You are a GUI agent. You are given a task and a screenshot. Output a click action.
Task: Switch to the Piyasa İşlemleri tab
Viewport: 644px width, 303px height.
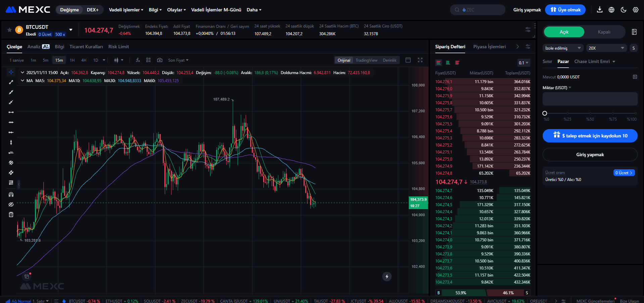click(489, 47)
